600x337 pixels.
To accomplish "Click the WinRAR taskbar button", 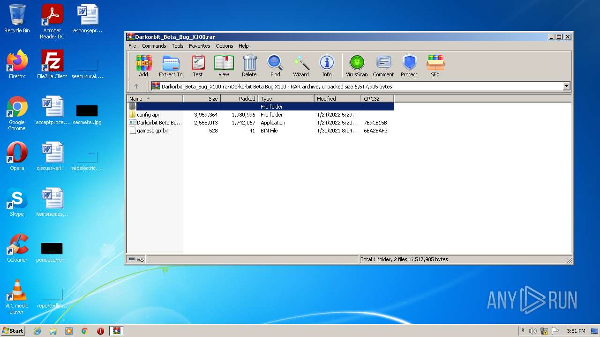I will tap(116, 331).
